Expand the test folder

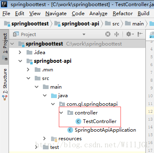[36, 147]
